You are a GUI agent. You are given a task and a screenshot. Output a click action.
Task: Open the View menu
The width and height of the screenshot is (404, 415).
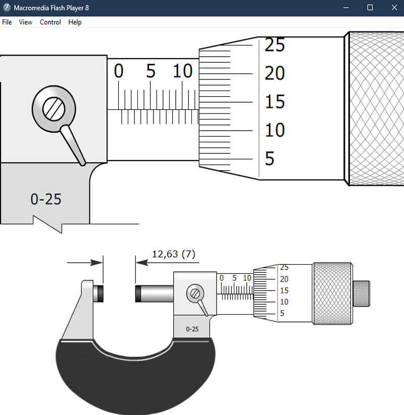click(x=26, y=22)
